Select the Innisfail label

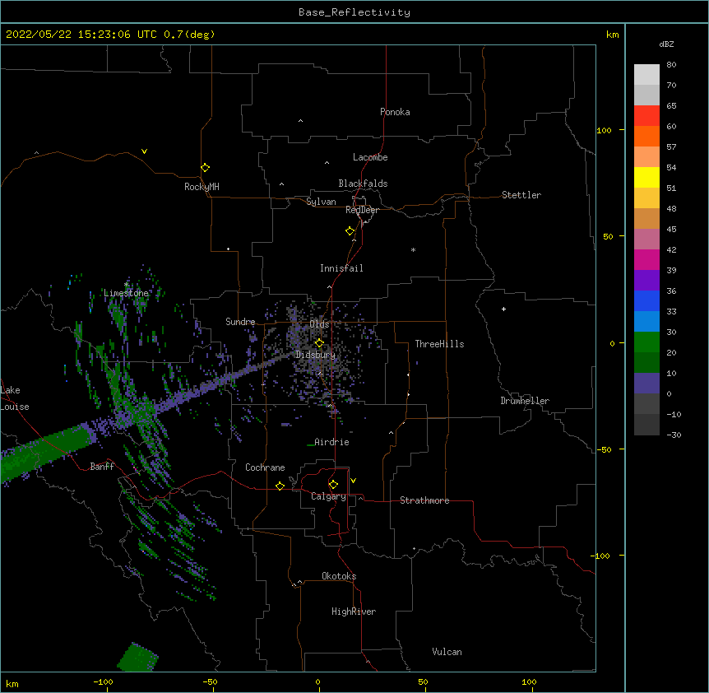[341, 268]
